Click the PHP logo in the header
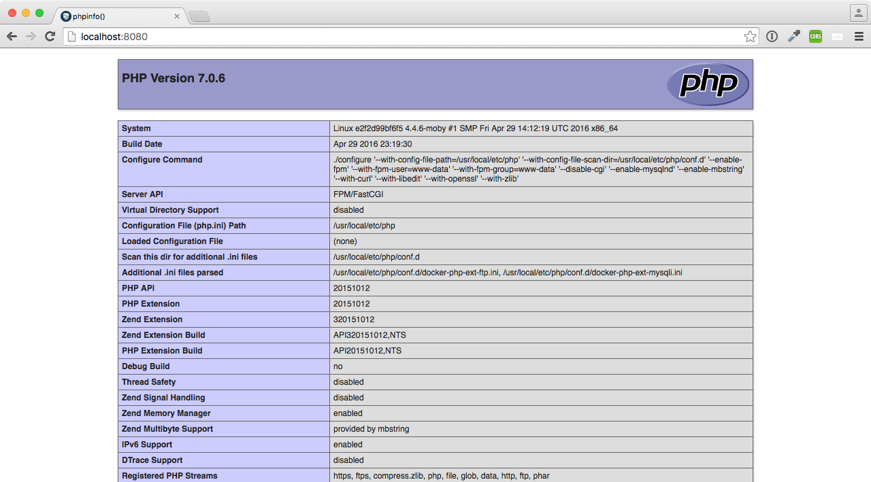Screen dimensions: 871x482 click(x=708, y=84)
